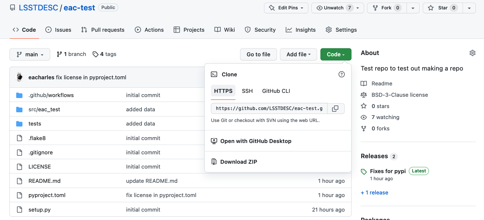Expand the dropdown arrow next to Star
Viewport: 484px width, 220px height.
(469, 8)
